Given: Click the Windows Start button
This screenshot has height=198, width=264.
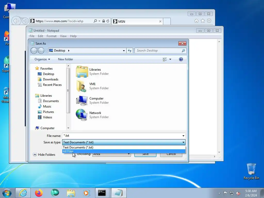Looking at the screenshot, I should 7,193.
